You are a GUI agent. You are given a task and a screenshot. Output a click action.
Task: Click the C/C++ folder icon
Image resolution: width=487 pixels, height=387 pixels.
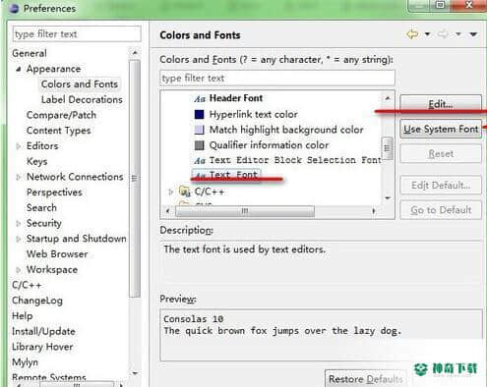pos(185,192)
